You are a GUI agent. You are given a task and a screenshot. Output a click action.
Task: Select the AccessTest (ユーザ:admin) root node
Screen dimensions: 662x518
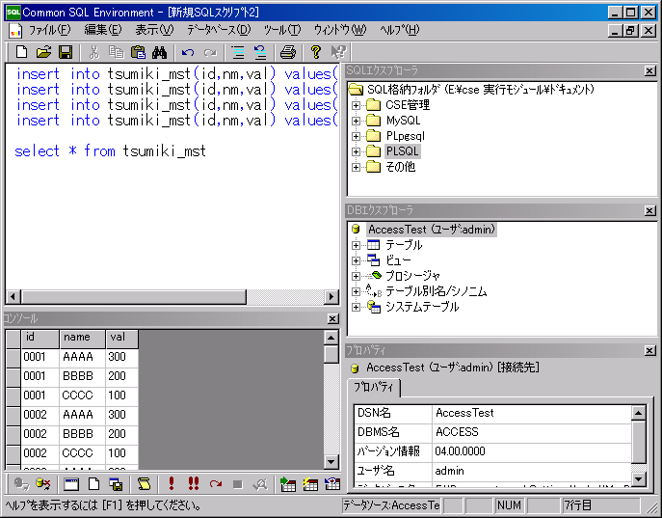click(431, 230)
